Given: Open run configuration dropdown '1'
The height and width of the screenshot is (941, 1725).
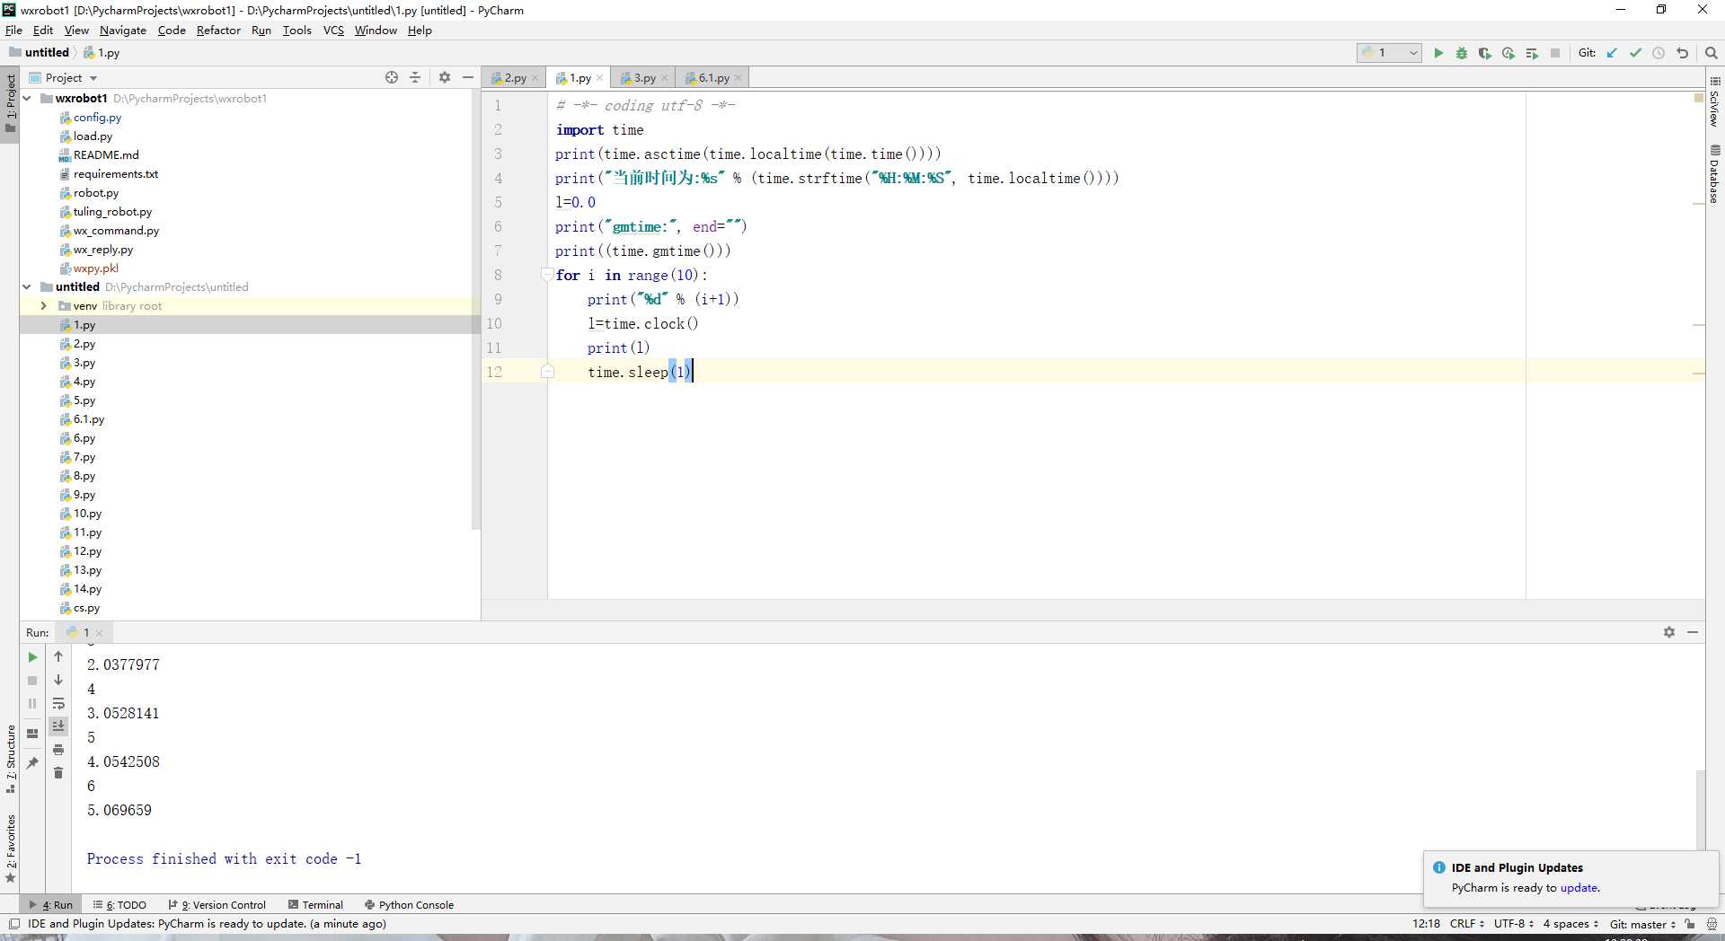Looking at the screenshot, I should [x=1389, y=53].
